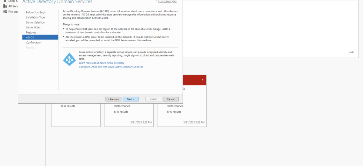
Task: Click the Azure Active Directory description paragraph
Action: pyautogui.click(x=126, y=55)
